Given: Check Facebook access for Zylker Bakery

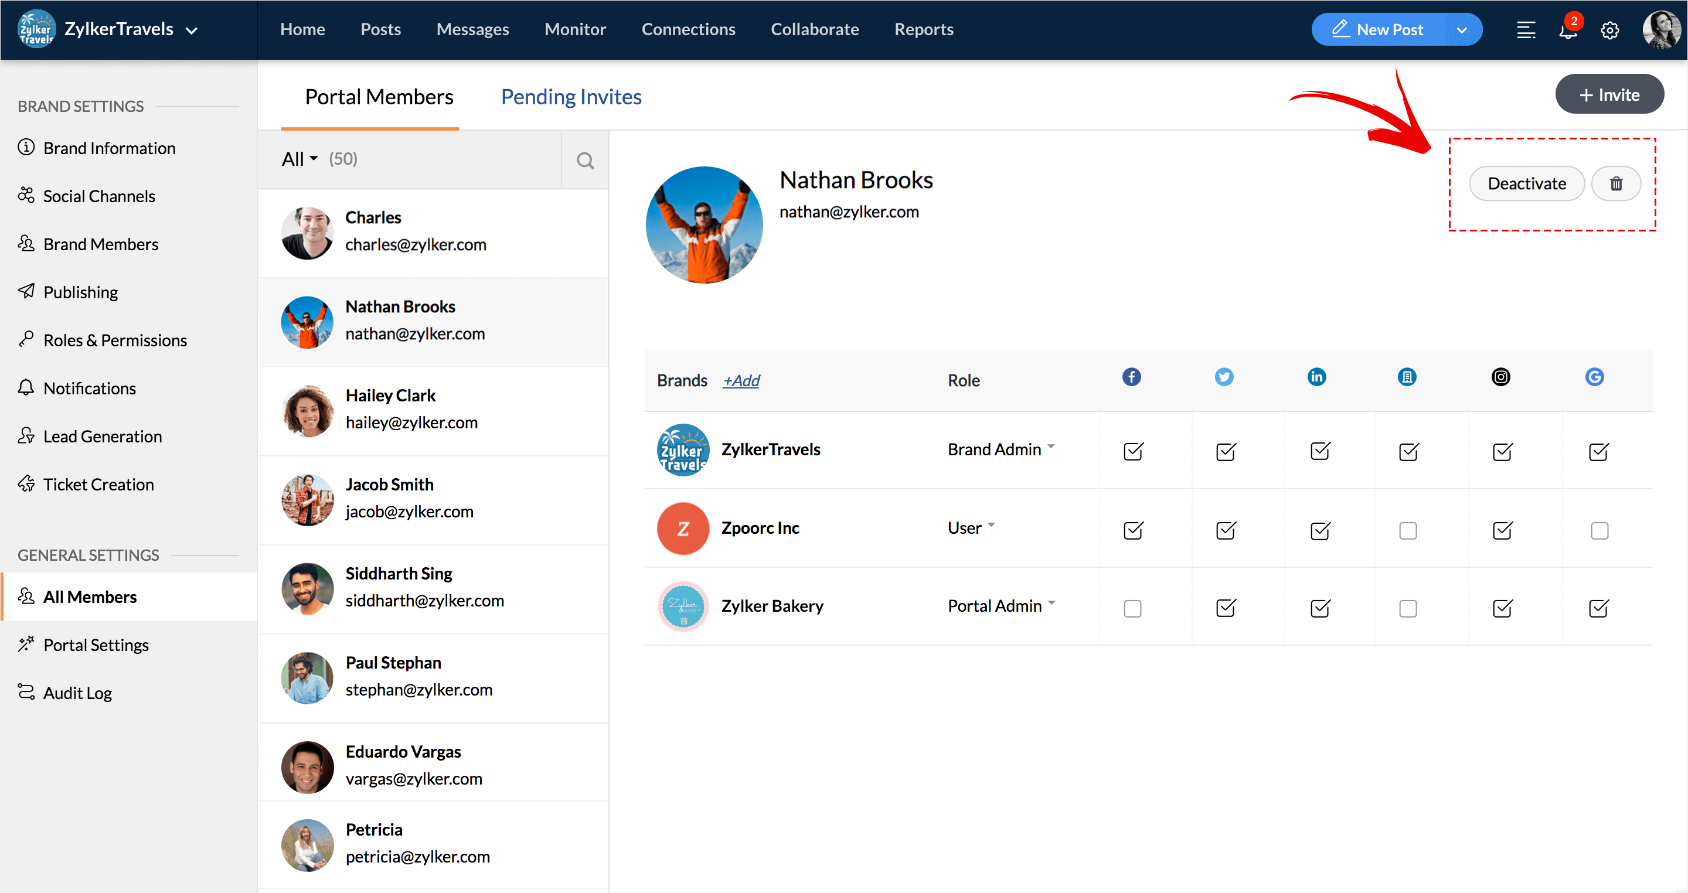Looking at the screenshot, I should pos(1132,609).
